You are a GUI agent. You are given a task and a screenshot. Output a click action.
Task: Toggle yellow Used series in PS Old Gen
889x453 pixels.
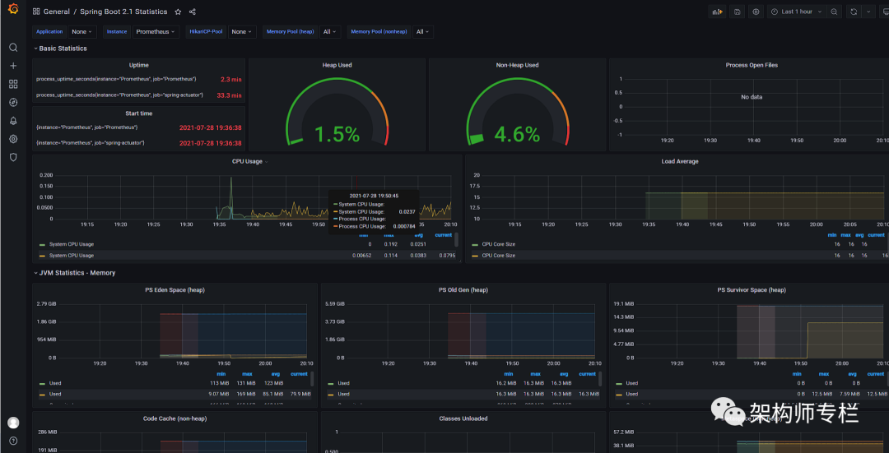click(343, 394)
